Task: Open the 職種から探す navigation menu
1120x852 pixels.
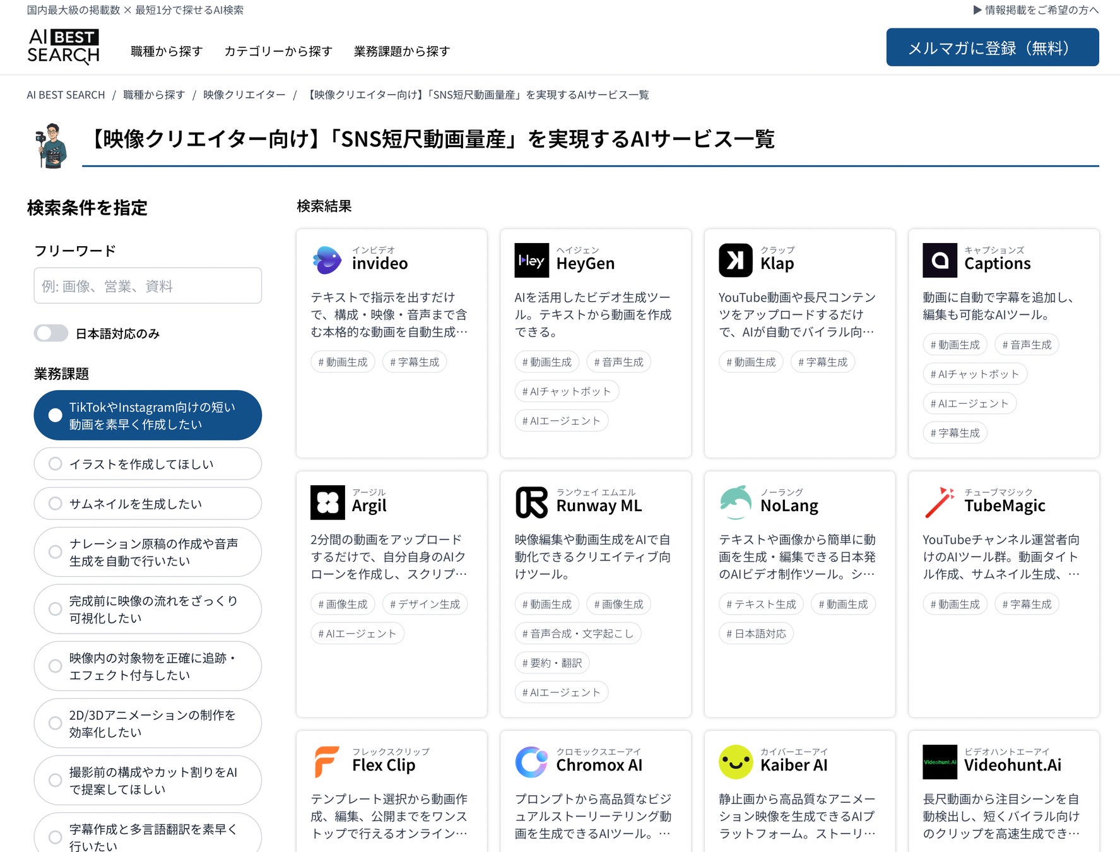Action: (x=167, y=51)
